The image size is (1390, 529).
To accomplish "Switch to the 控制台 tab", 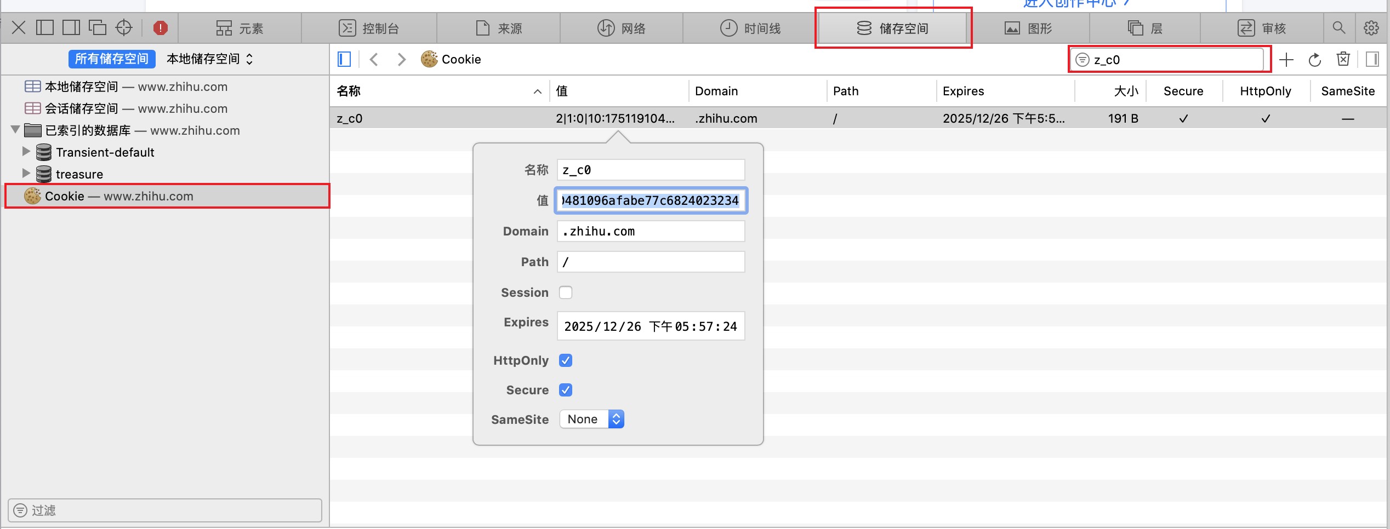I will [369, 28].
